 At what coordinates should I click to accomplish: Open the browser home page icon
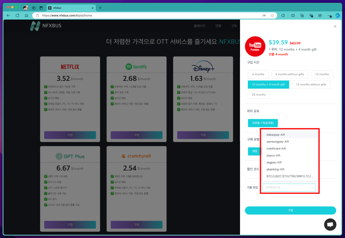pyautogui.click(x=26, y=16)
